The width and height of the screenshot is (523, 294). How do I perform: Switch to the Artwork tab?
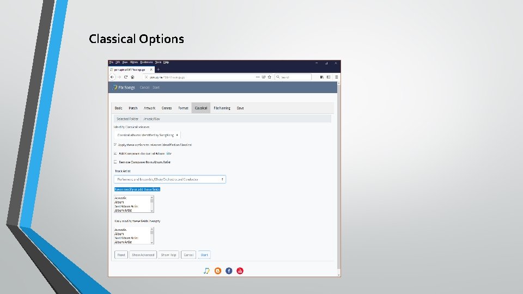pyautogui.click(x=149, y=108)
